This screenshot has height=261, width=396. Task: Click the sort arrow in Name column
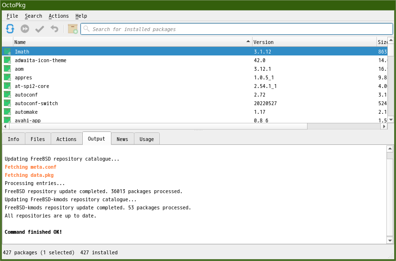coord(248,42)
